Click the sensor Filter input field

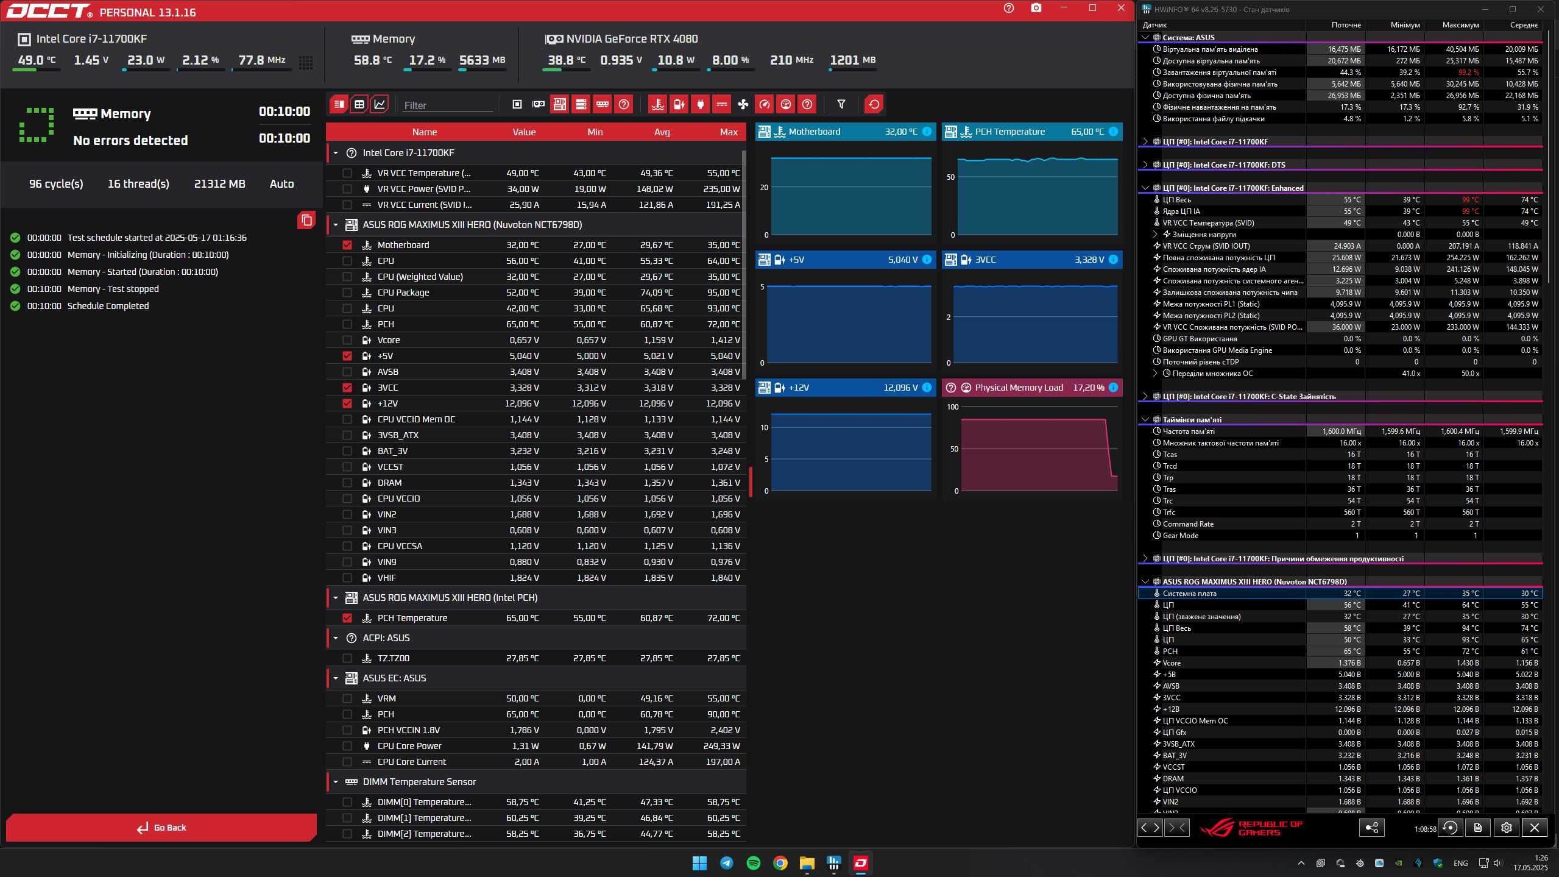[x=447, y=105]
